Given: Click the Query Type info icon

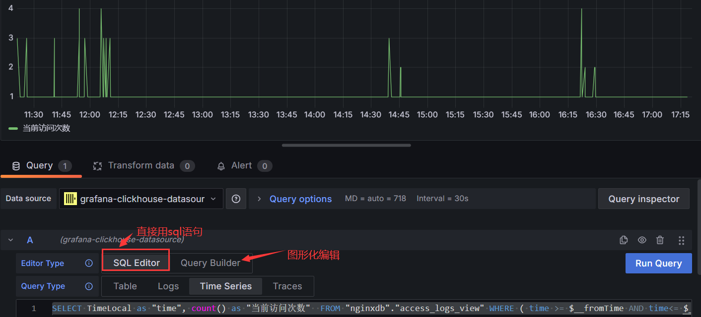Looking at the screenshot, I should click(x=89, y=286).
